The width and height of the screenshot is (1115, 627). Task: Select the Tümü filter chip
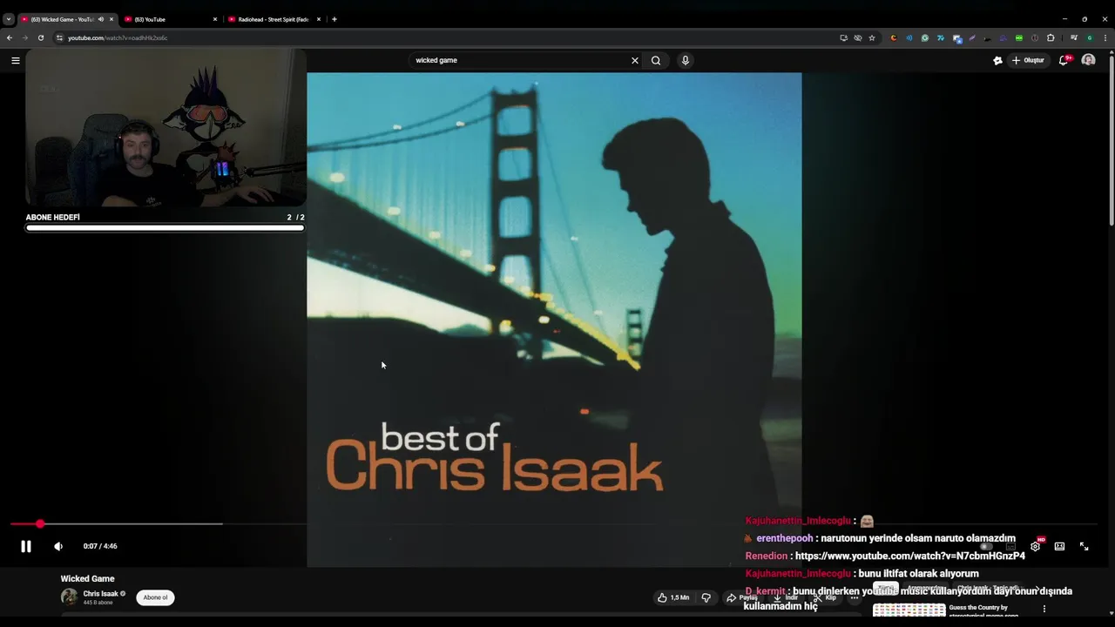886,589
